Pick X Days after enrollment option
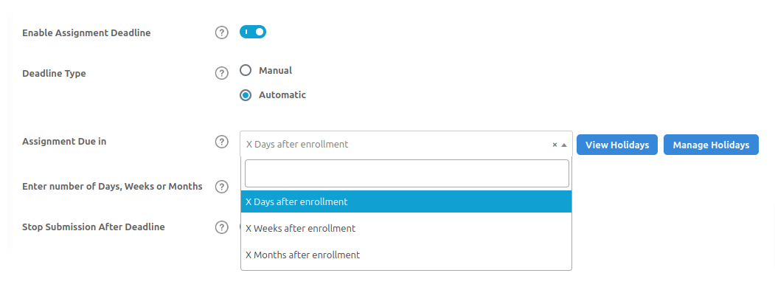The height and width of the screenshot is (290, 775). point(406,202)
